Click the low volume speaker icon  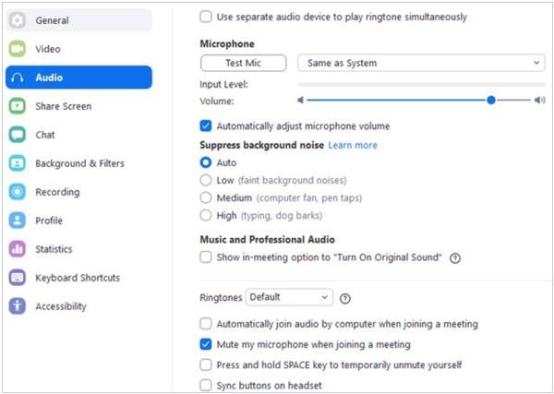(301, 101)
